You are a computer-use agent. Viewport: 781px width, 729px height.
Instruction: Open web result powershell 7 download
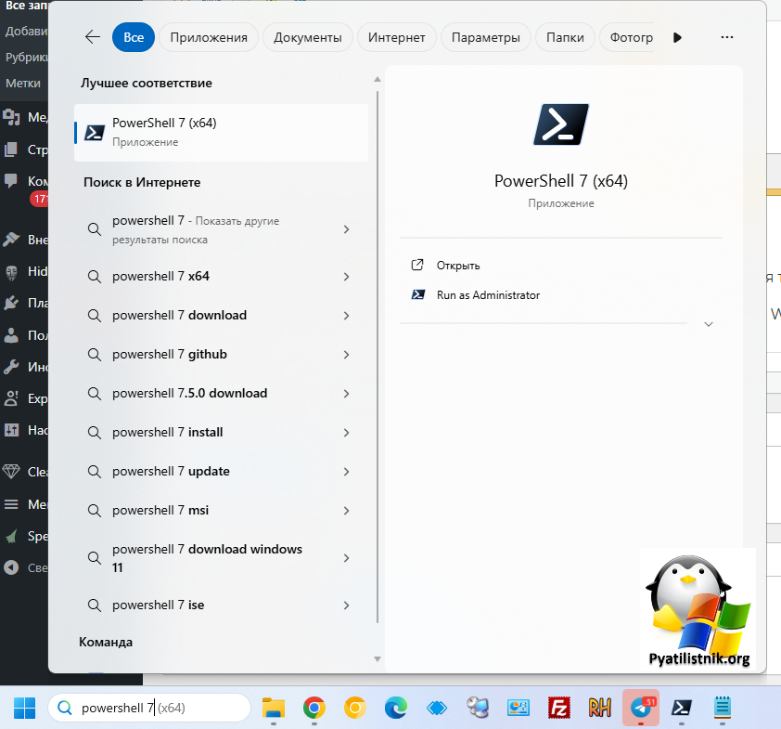[x=221, y=315]
